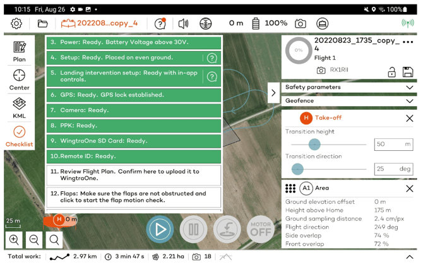
Task: Start the Flaps motion check item
Action: [x=134, y=197]
